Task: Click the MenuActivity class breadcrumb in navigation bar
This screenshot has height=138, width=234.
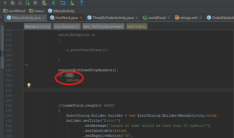Action: [x=62, y=11]
